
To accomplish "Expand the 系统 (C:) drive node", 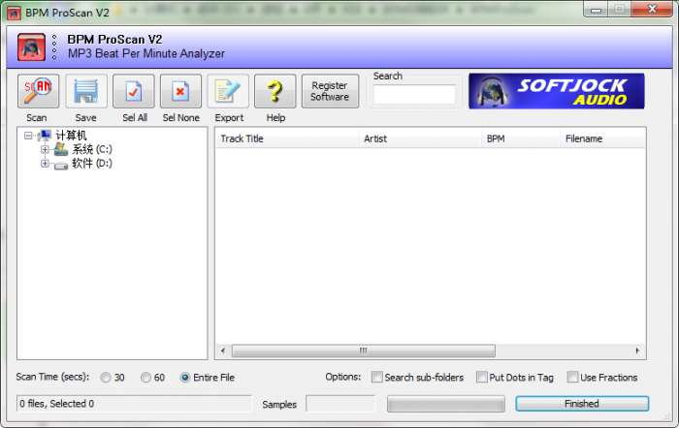I will click(x=45, y=150).
